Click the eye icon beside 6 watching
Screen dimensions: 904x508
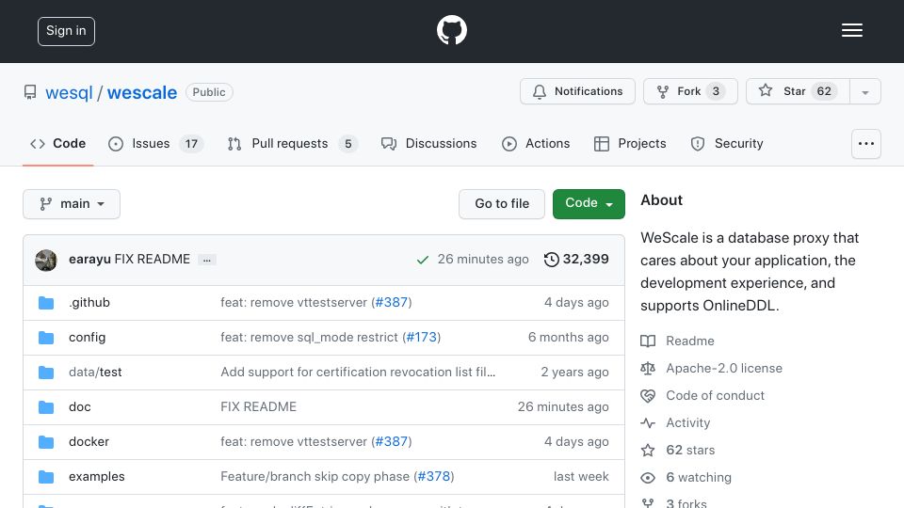point(648,478)
